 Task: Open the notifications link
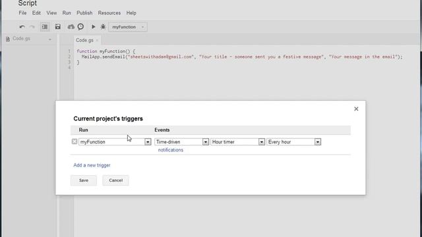pos(170,150)
